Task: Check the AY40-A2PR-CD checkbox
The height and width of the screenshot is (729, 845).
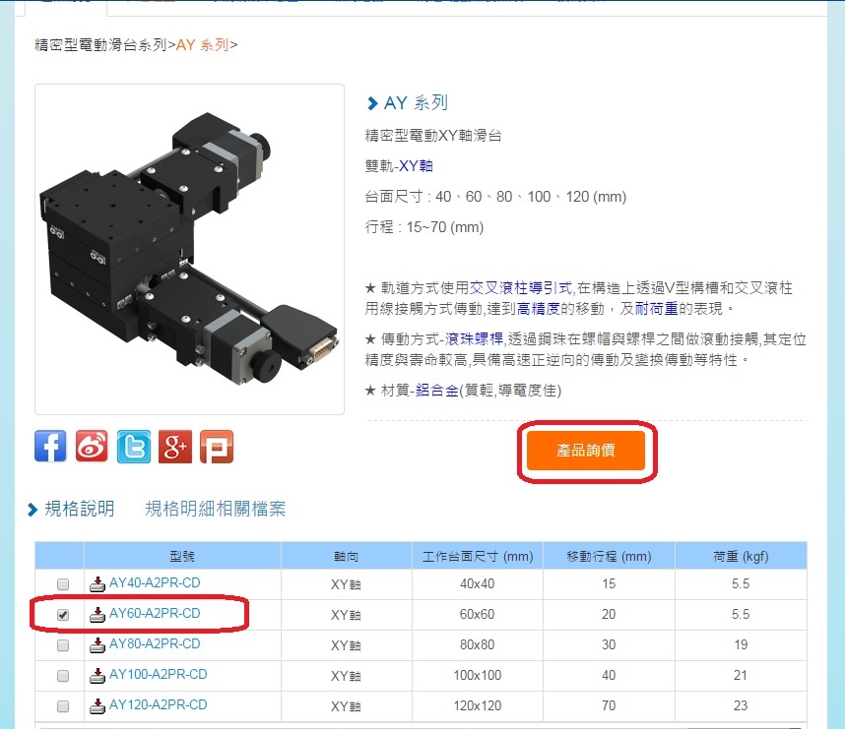Action: point(63,584)
